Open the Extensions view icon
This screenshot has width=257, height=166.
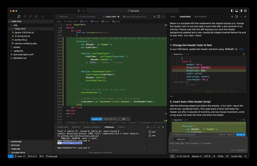point(36,17)
